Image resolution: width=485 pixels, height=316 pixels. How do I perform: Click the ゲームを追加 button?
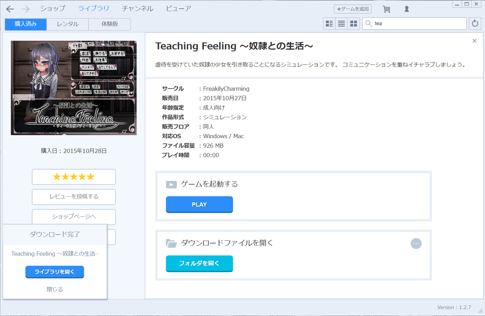(x=353, y=9)
